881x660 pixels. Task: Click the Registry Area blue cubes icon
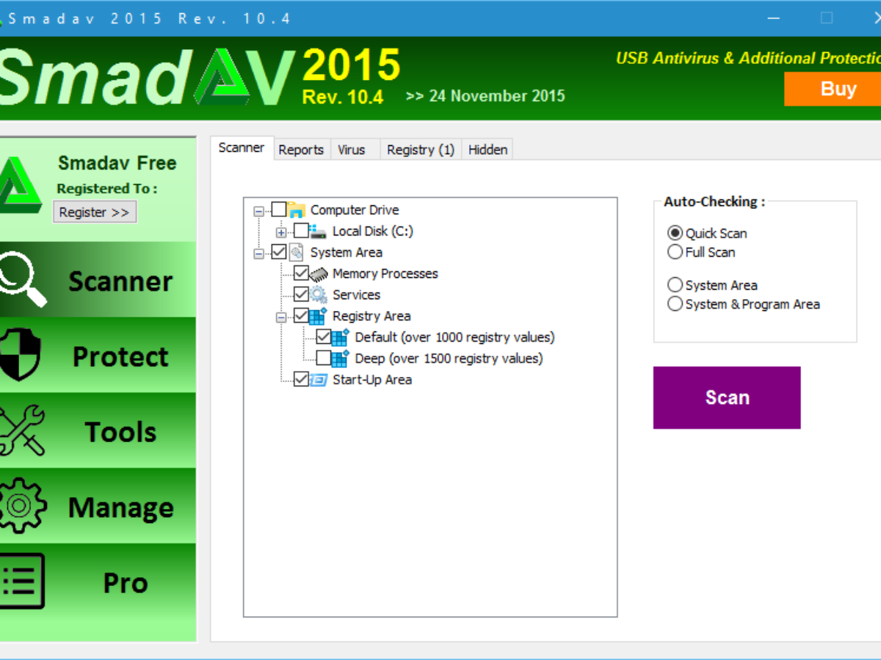[x=318, y=316]
